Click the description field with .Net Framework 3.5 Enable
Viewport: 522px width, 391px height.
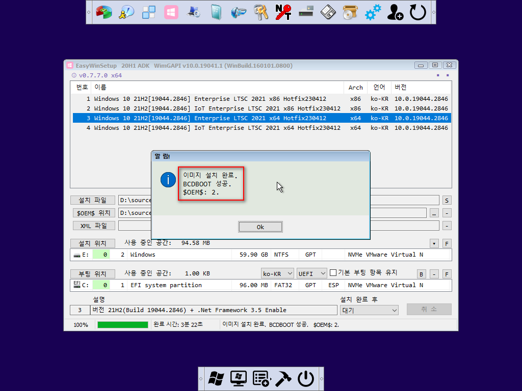(x=214, y=310)
